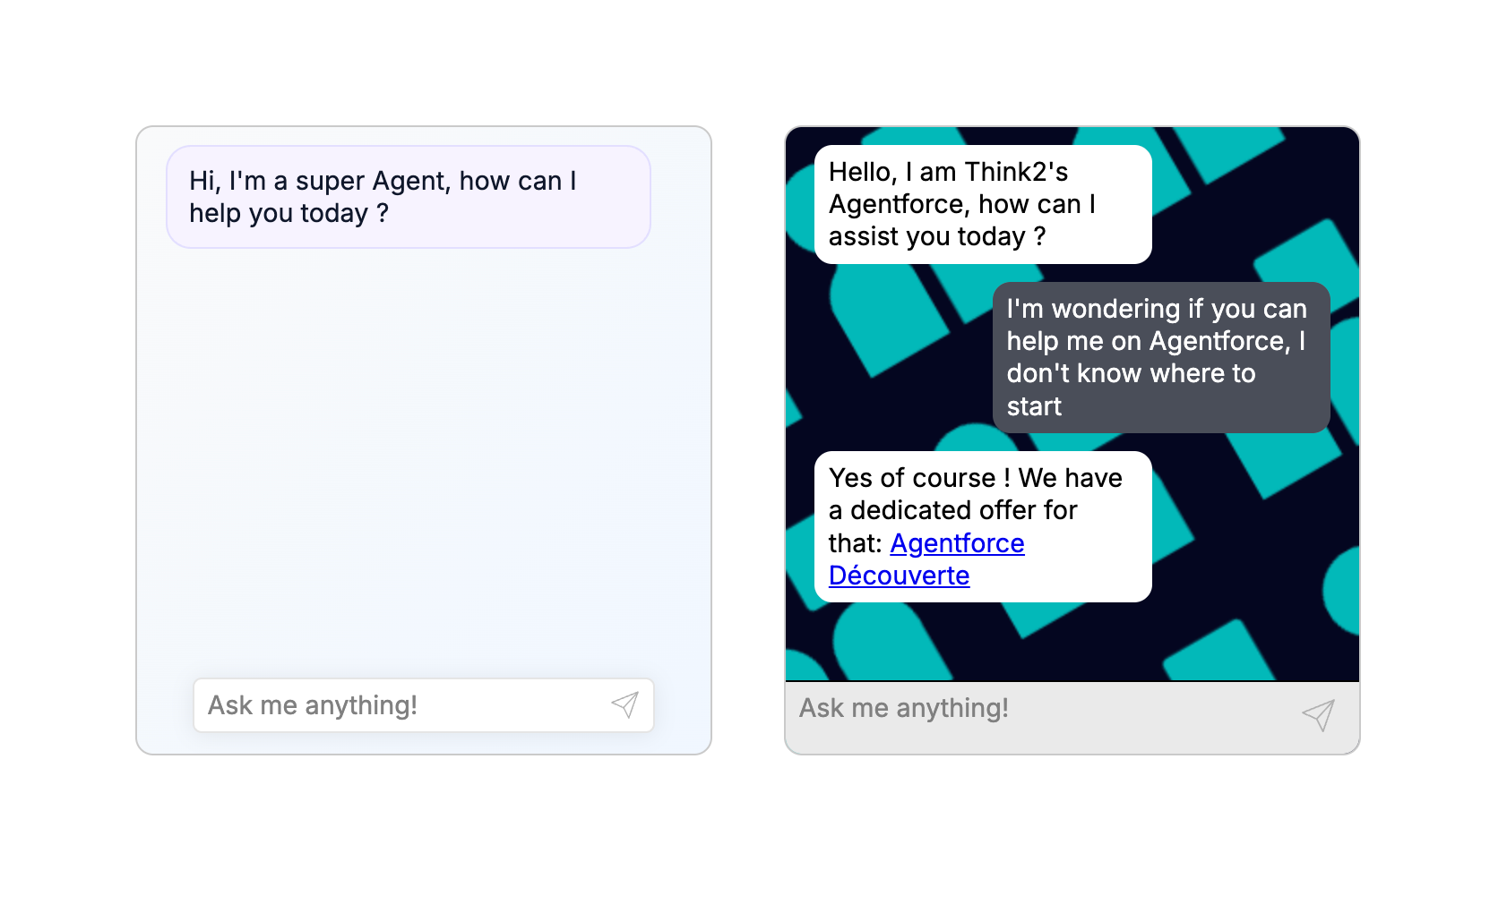Screen dimensions: 1507x904
Task: Click the underlined word "Découverte"
Action: click(x=899, y=576)
